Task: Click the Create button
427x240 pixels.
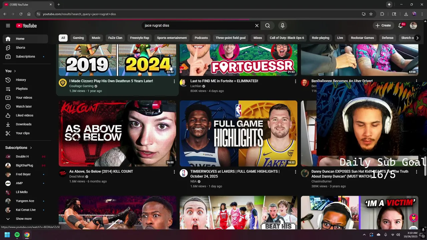Action: 383,25
